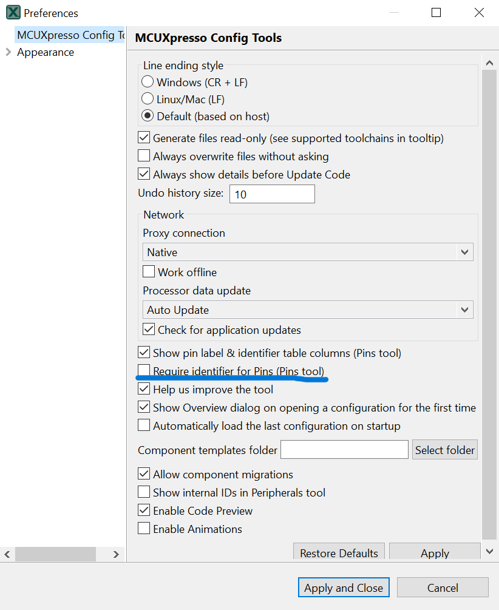Image resolution: width=499 pixels, height=610 pixels.
Task: Disable Help us improve the tool
Action: click(144, 389)
